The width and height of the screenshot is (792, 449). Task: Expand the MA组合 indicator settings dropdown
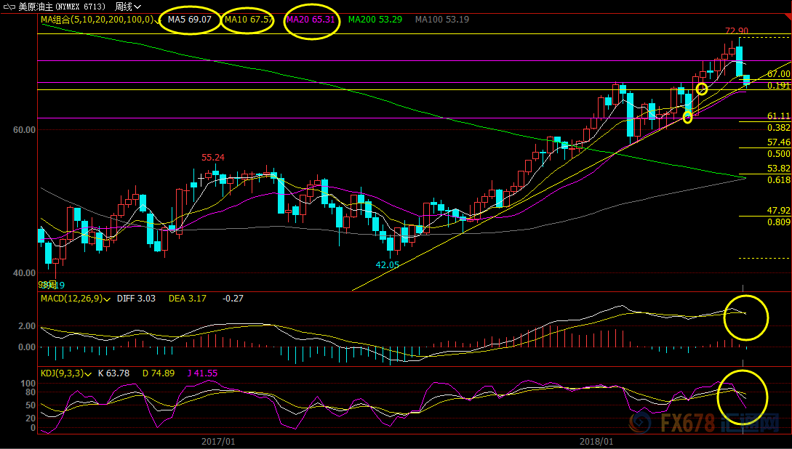pos(156,20)
